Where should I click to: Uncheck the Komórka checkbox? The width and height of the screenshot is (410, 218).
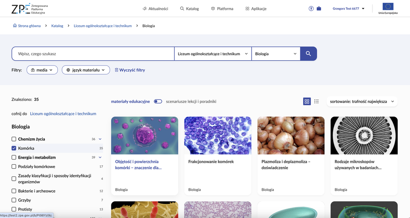point(14,148)
